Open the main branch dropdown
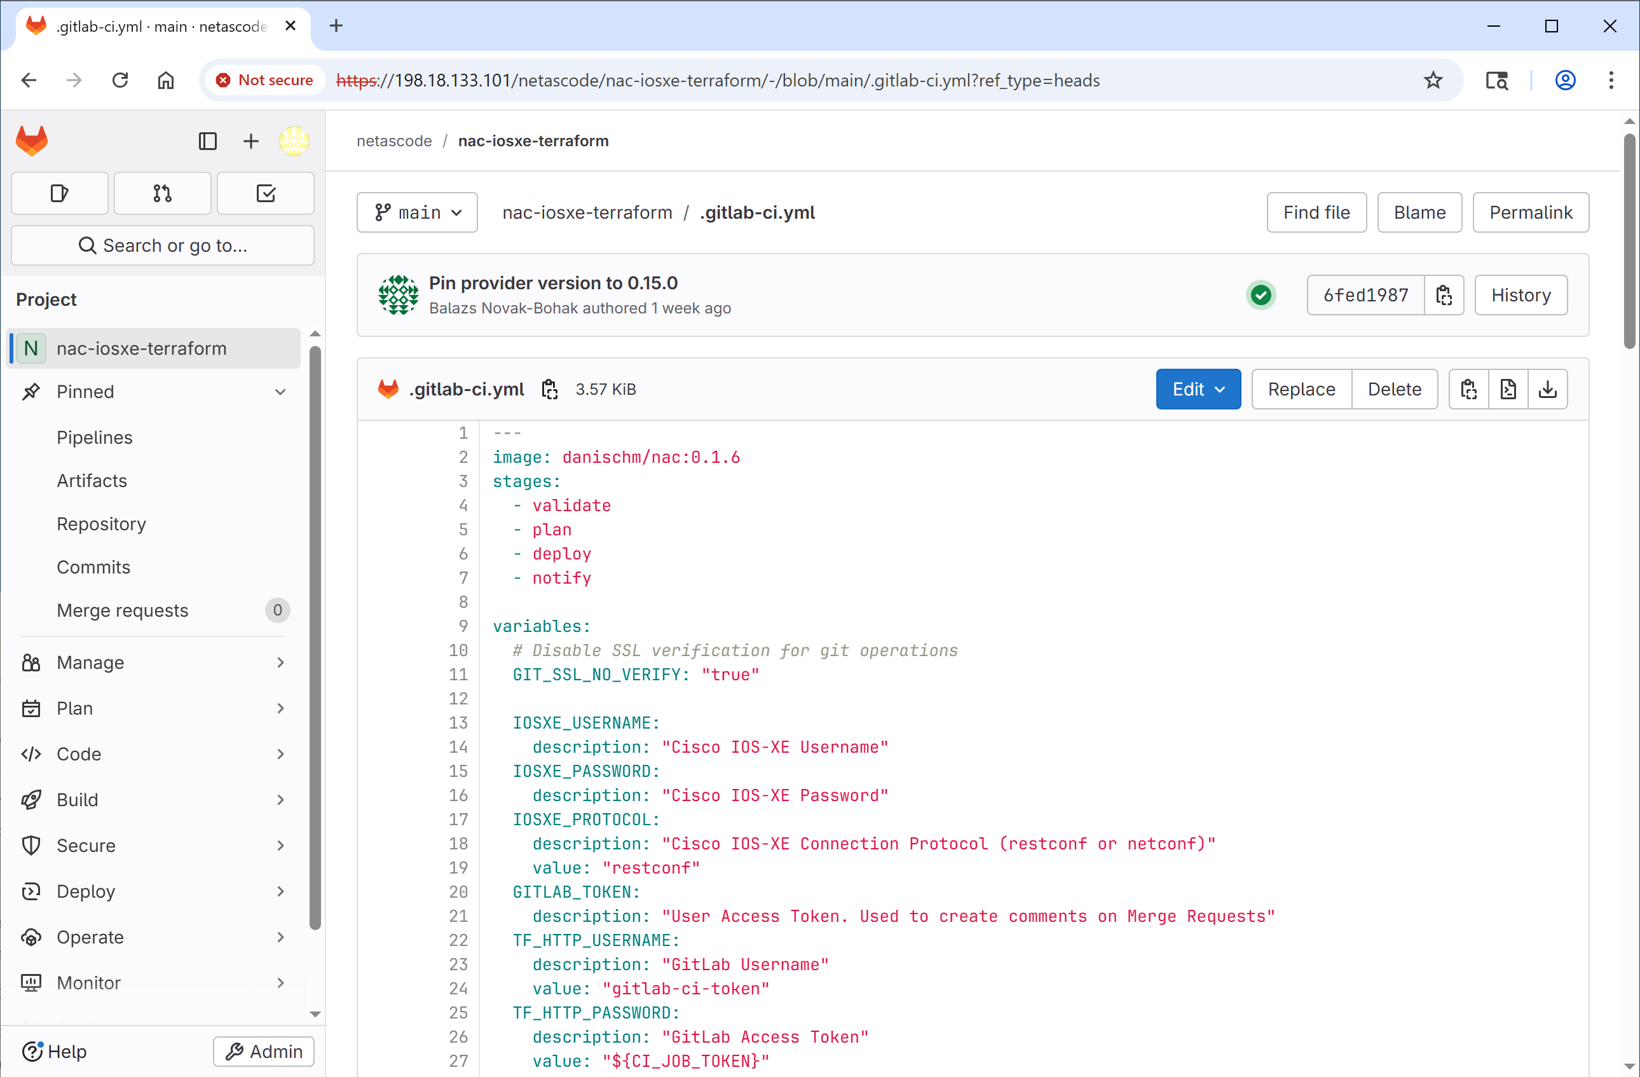1640x1077 pixels. coord(417,213)
